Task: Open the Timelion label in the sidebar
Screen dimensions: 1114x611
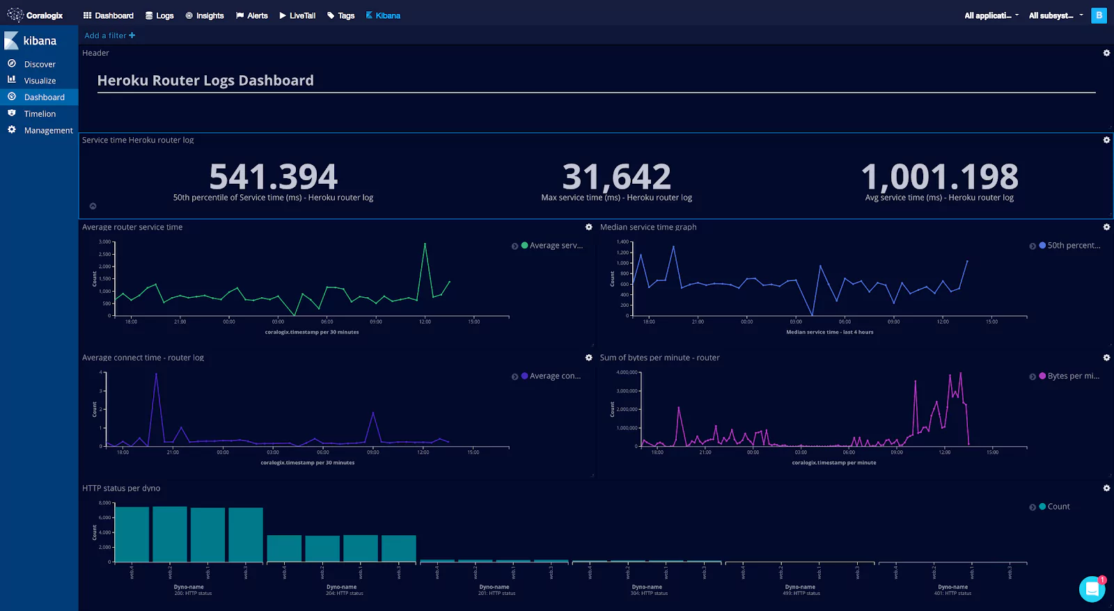Action: pyautogui.click(x=40, y=114)
